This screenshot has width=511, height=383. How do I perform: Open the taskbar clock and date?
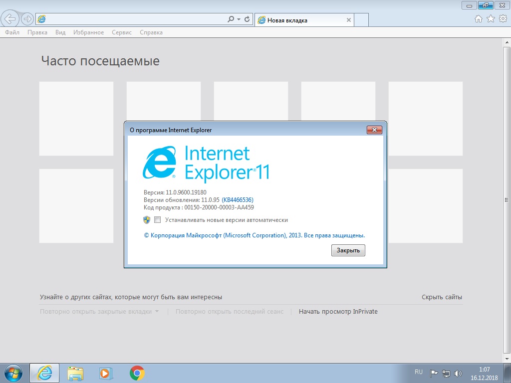[x=484, y=374]
